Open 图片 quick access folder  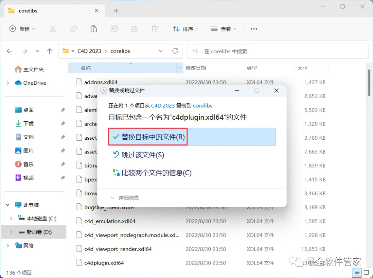click(x=24, y=151)
